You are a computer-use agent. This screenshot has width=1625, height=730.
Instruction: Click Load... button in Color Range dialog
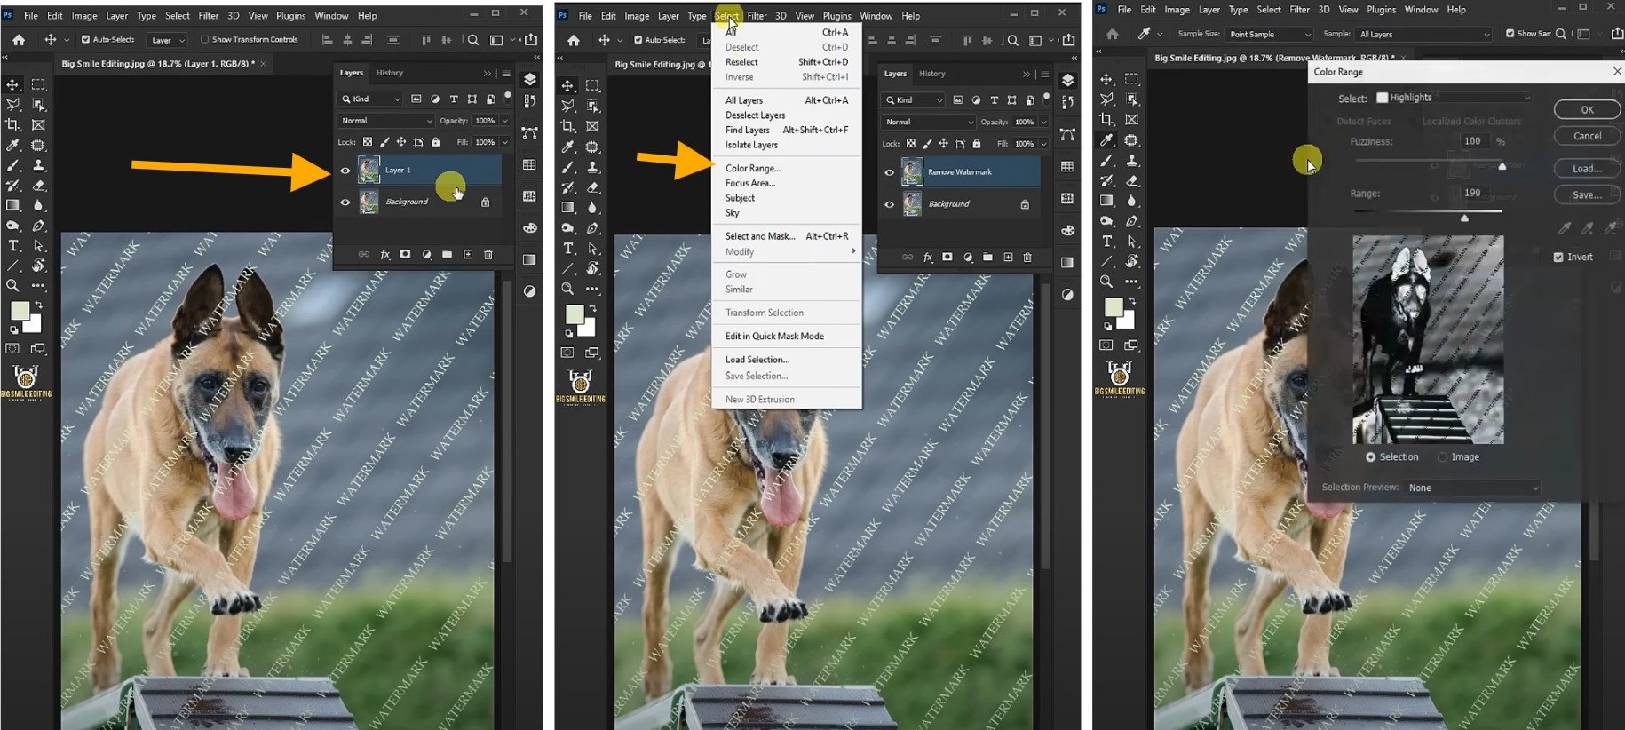(1587, 169)
